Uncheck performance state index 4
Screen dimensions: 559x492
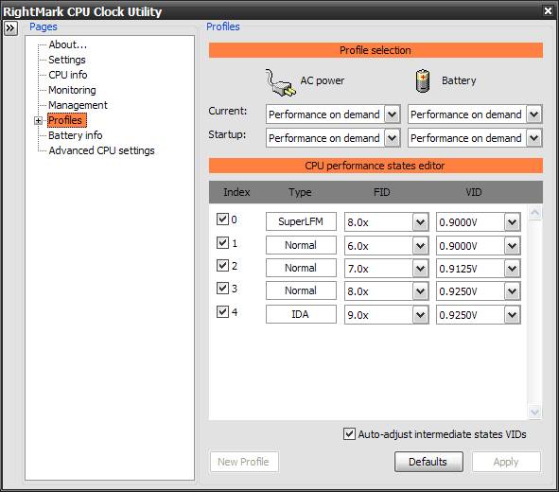pos(223,311)
